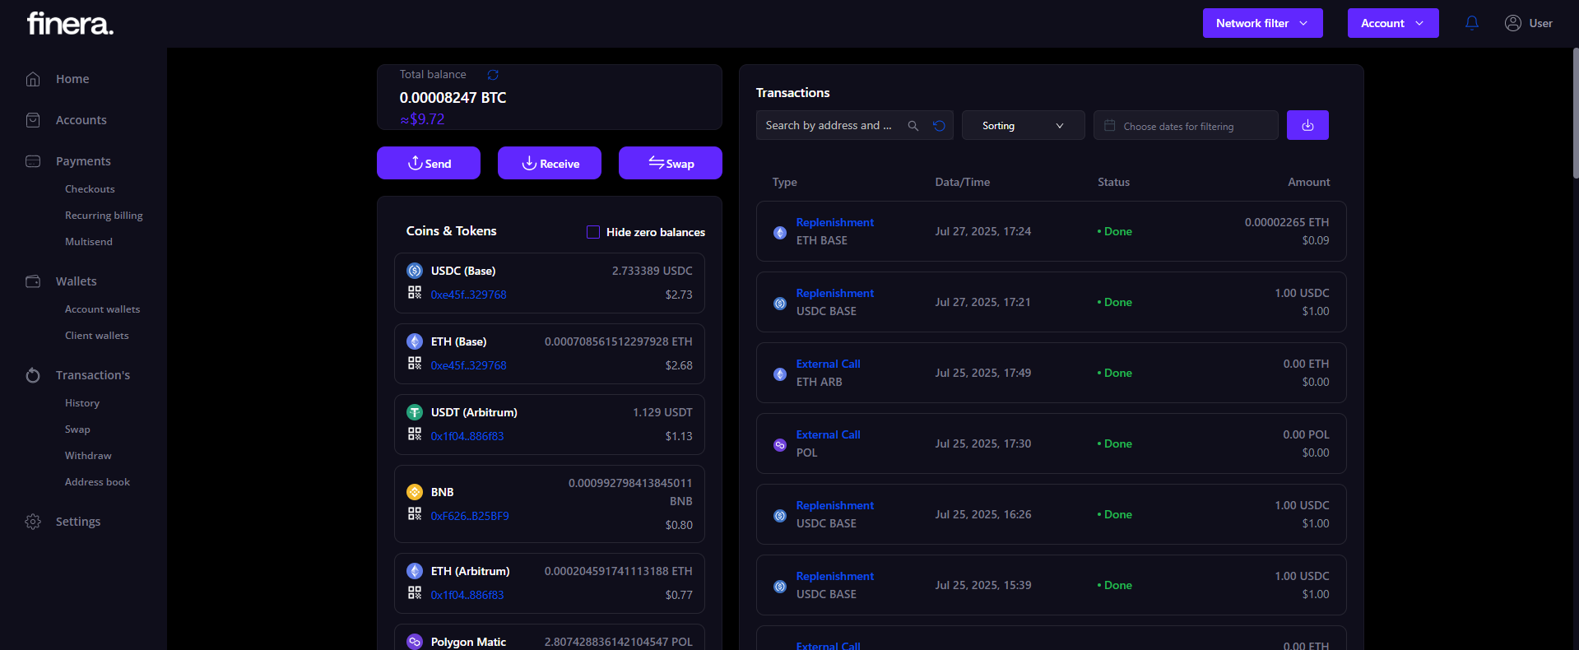Open ETH (Base) address 0xe45f..329768 link
Screen dimensions: 1579x650
click(x=468, y=365)
